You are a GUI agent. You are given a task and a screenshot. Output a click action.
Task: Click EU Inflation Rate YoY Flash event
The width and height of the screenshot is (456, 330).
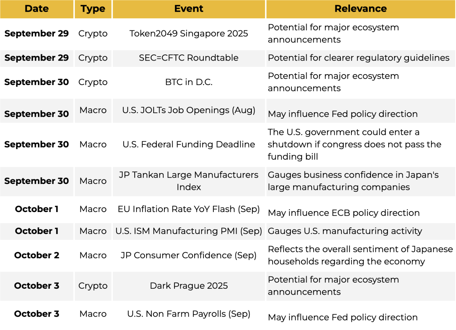pyautogui.click(x=189, y=209)
